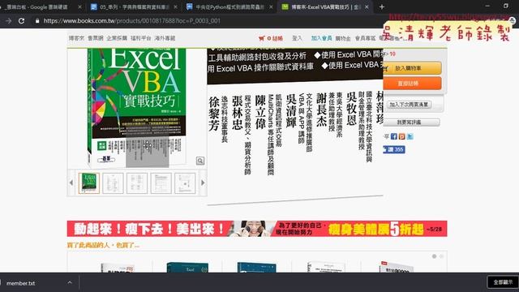Open the 福利平台 navigation link
The image size is (519, 292).
coord(140,38)
